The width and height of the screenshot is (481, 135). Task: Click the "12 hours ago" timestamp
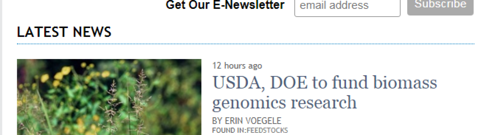[x=237, y=66]
